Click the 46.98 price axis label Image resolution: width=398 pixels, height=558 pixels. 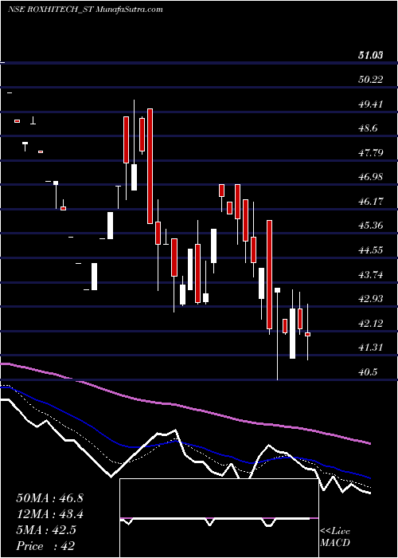[x=371, y=177]
